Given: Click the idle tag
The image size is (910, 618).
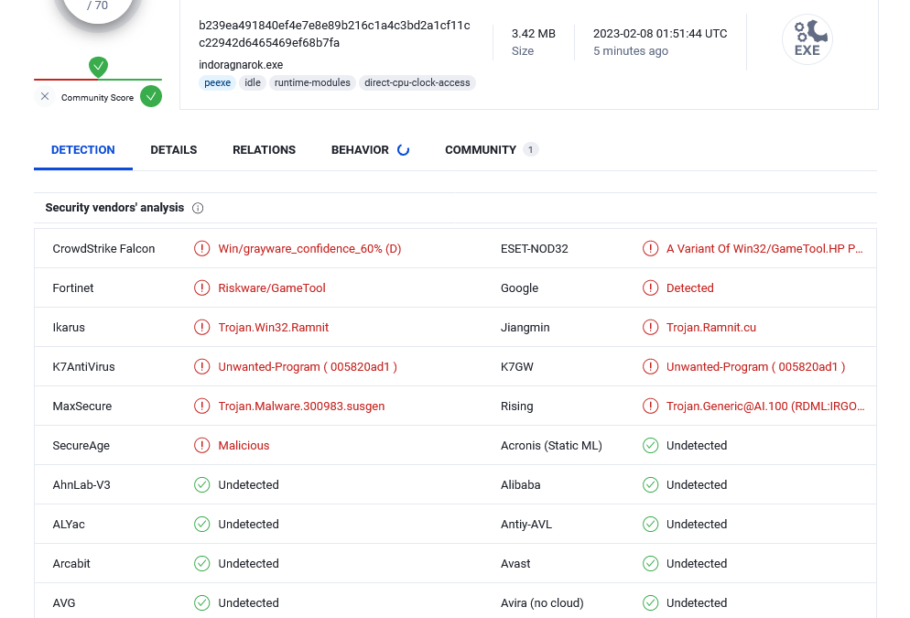Looking at the screenshot, I should coord(253,83).
